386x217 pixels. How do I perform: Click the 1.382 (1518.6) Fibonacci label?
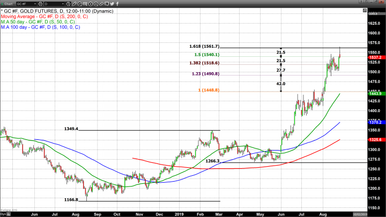[x=204, y=63]
